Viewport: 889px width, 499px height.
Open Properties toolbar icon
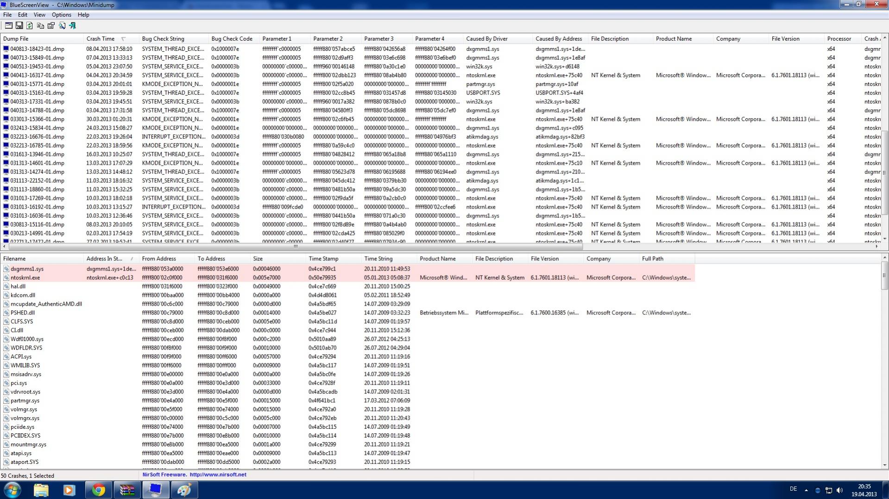coord(51,25)
